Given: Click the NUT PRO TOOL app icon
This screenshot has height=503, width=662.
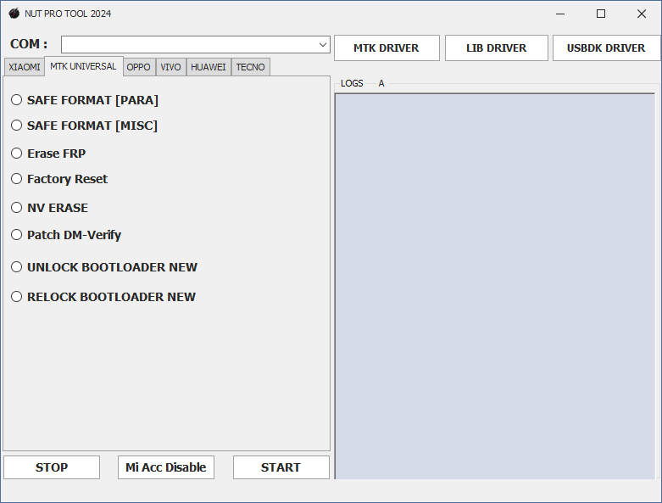Looking at the screenshot, I should point(14,14).
